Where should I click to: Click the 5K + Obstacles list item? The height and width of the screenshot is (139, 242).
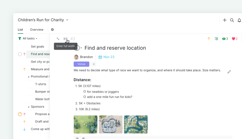90,103
